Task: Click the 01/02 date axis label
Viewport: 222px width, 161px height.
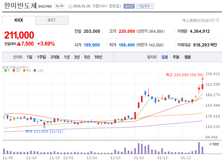Action: 139,158
